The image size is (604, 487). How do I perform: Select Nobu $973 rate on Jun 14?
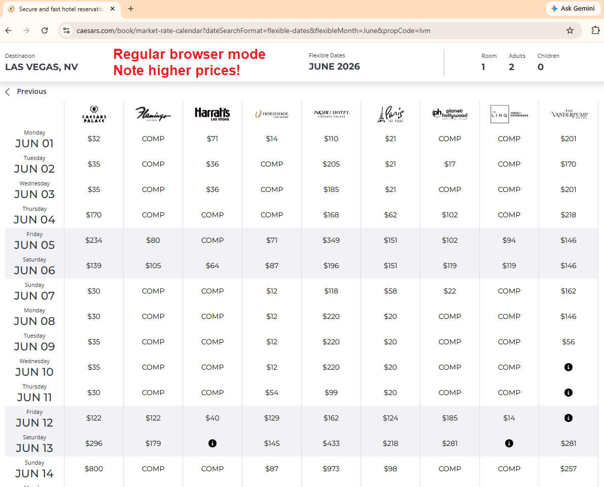point(331,470)
